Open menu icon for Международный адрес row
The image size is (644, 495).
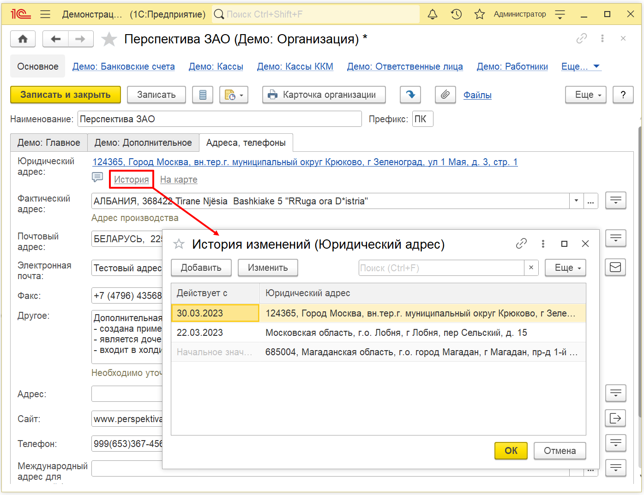(x=616, y=468)
